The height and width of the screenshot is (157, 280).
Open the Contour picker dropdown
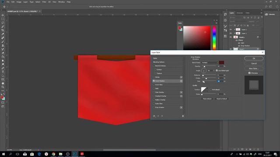click(x=207, y=90)
